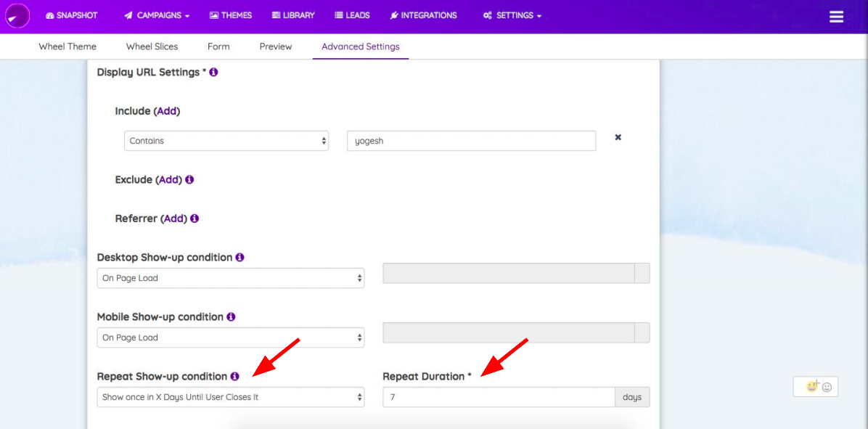Edit the Repeat Duration field value 7
Screen dimensions: 868x429
point(499,397)
